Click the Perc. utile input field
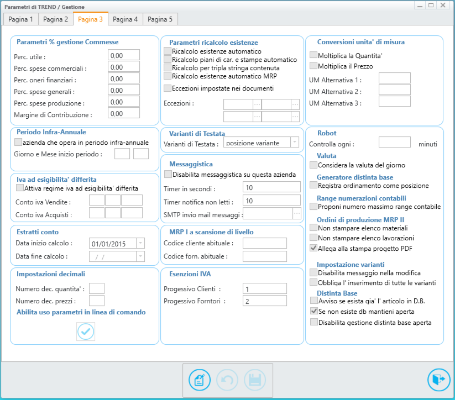This screenshot has height=400, width=455. [x=124, y=55]
